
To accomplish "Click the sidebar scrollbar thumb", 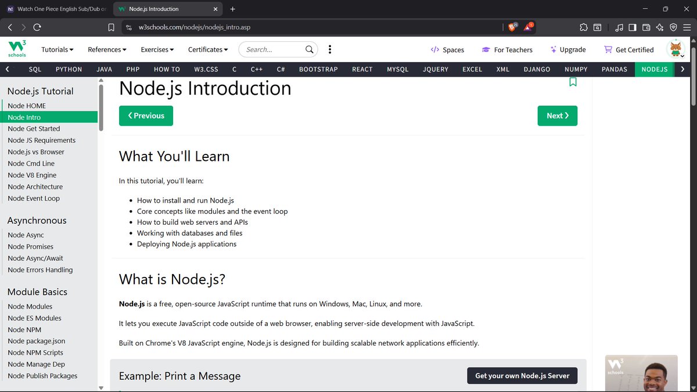I will (x=102, y=107).
